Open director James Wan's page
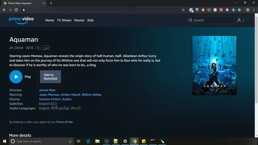This screenshot has height=145, width=258. pyautogui.click(x=47, y=90)
